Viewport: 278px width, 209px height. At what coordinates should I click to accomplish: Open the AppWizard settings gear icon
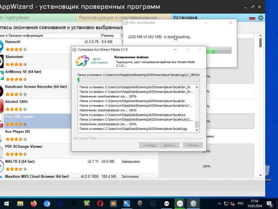pyautogui.click(x=261, y=18)
